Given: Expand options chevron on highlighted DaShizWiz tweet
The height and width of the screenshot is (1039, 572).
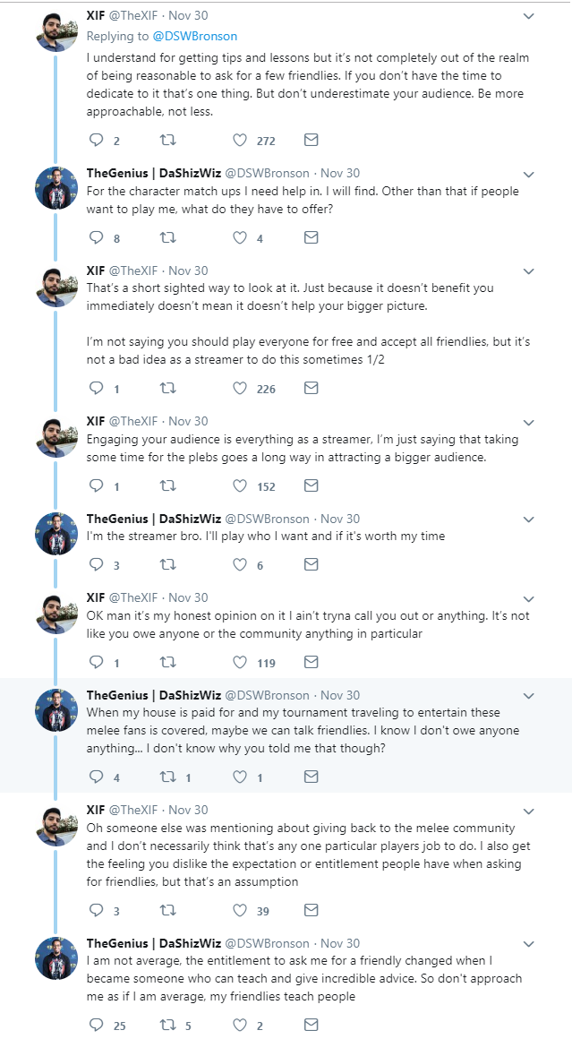Looking at the screenshot, I should point(528,697).
